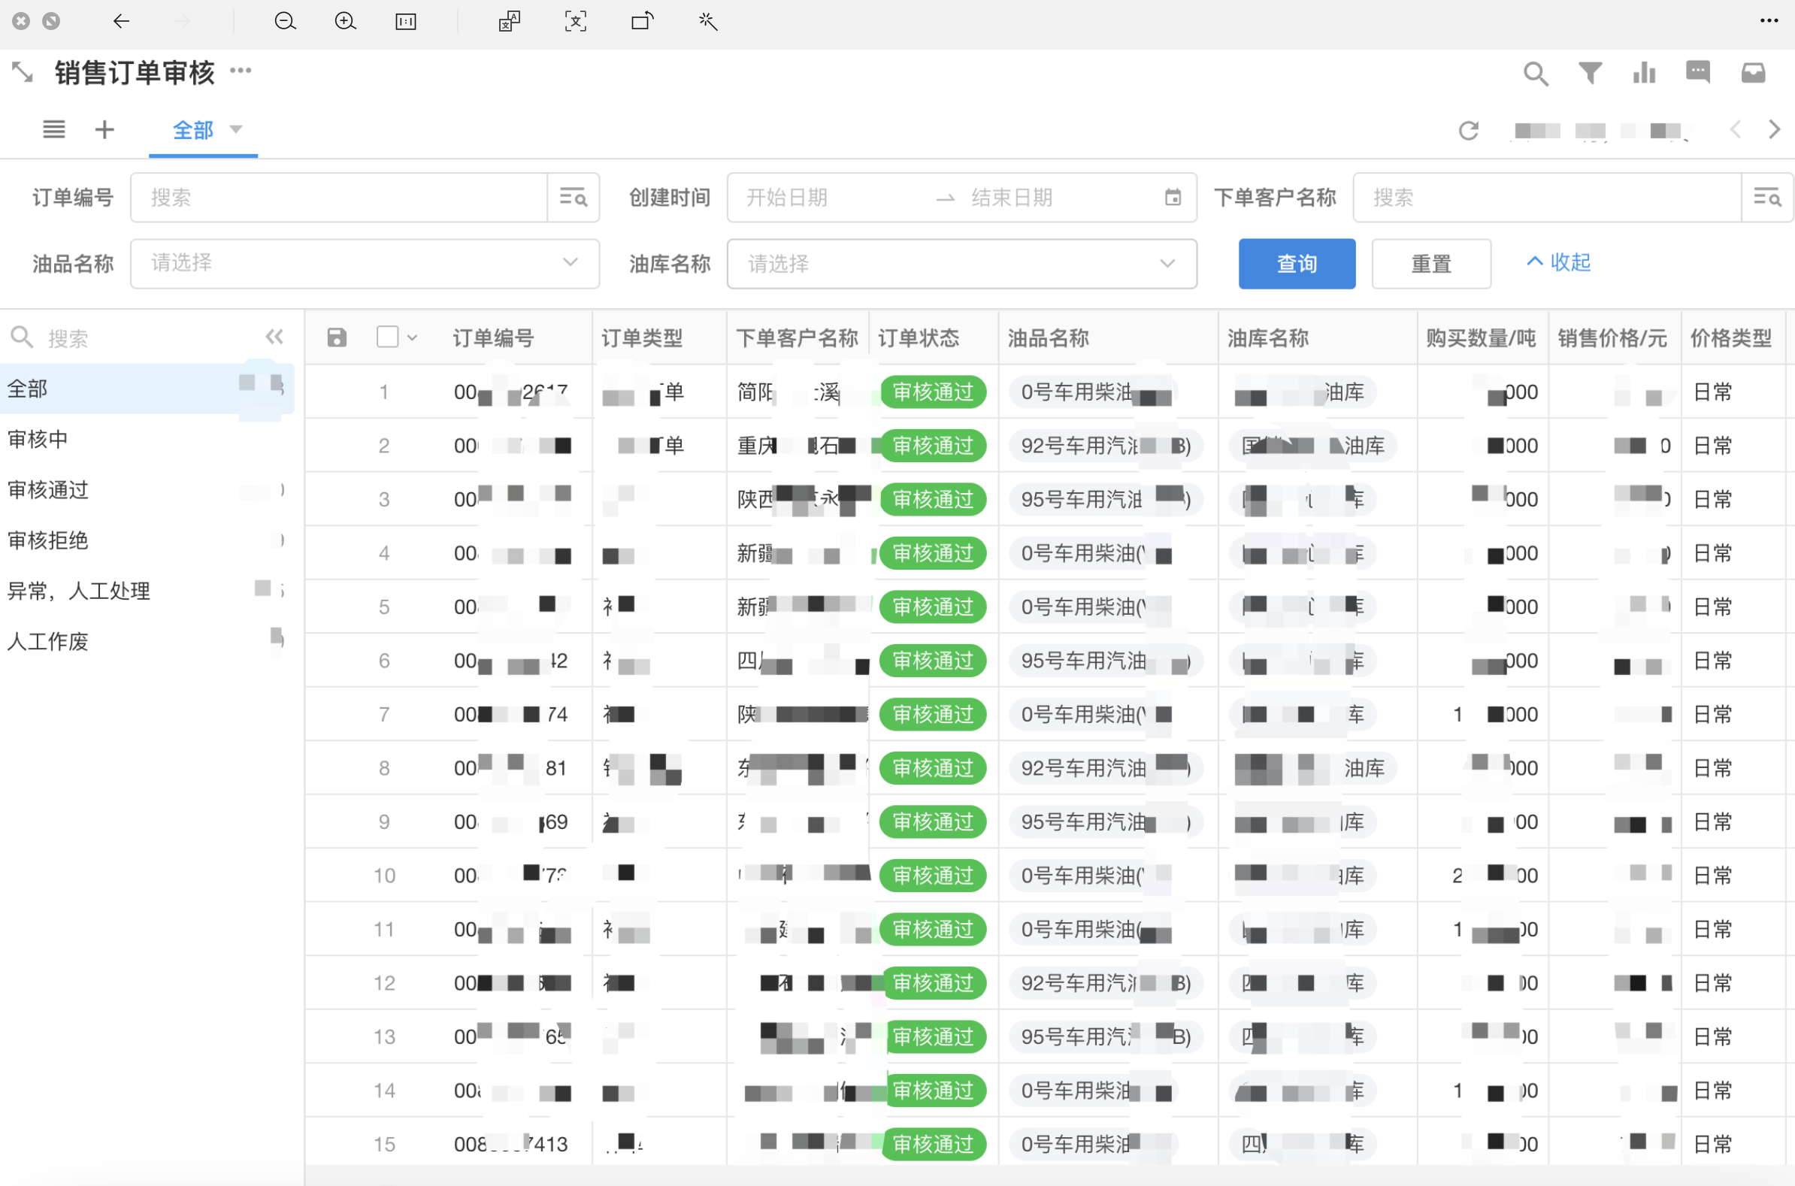Open dropdown arrow next to select-all checkbox
This screenshot has height=1186, width=1795.
(412, 338)
